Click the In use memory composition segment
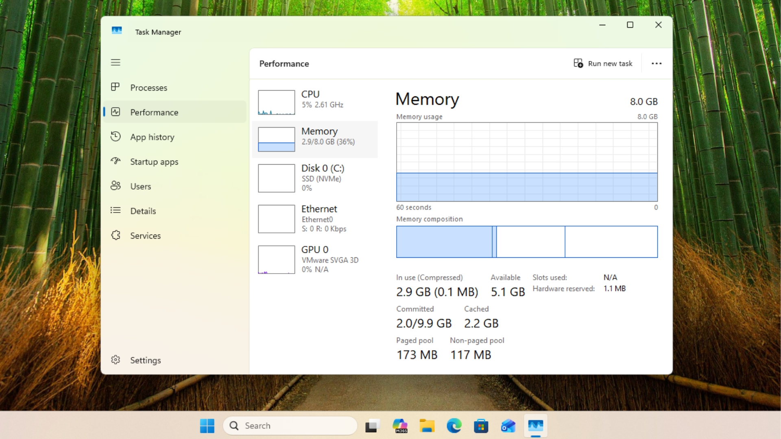781x439 pixels. coord(444,242)
